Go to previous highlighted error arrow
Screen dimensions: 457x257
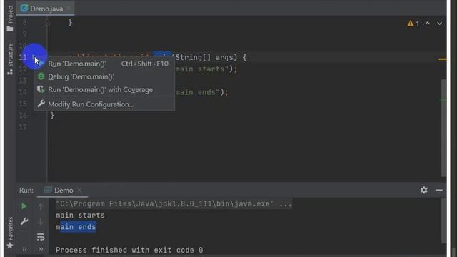click(x=427, y=24)
